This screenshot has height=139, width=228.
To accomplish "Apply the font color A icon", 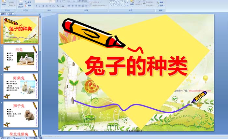I will coord(63,6).
